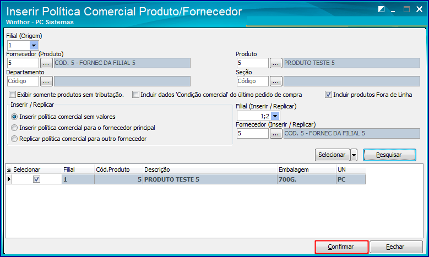429x257 pixels.
Task: Click the UN column header
Action: click(x=351, y=169)
